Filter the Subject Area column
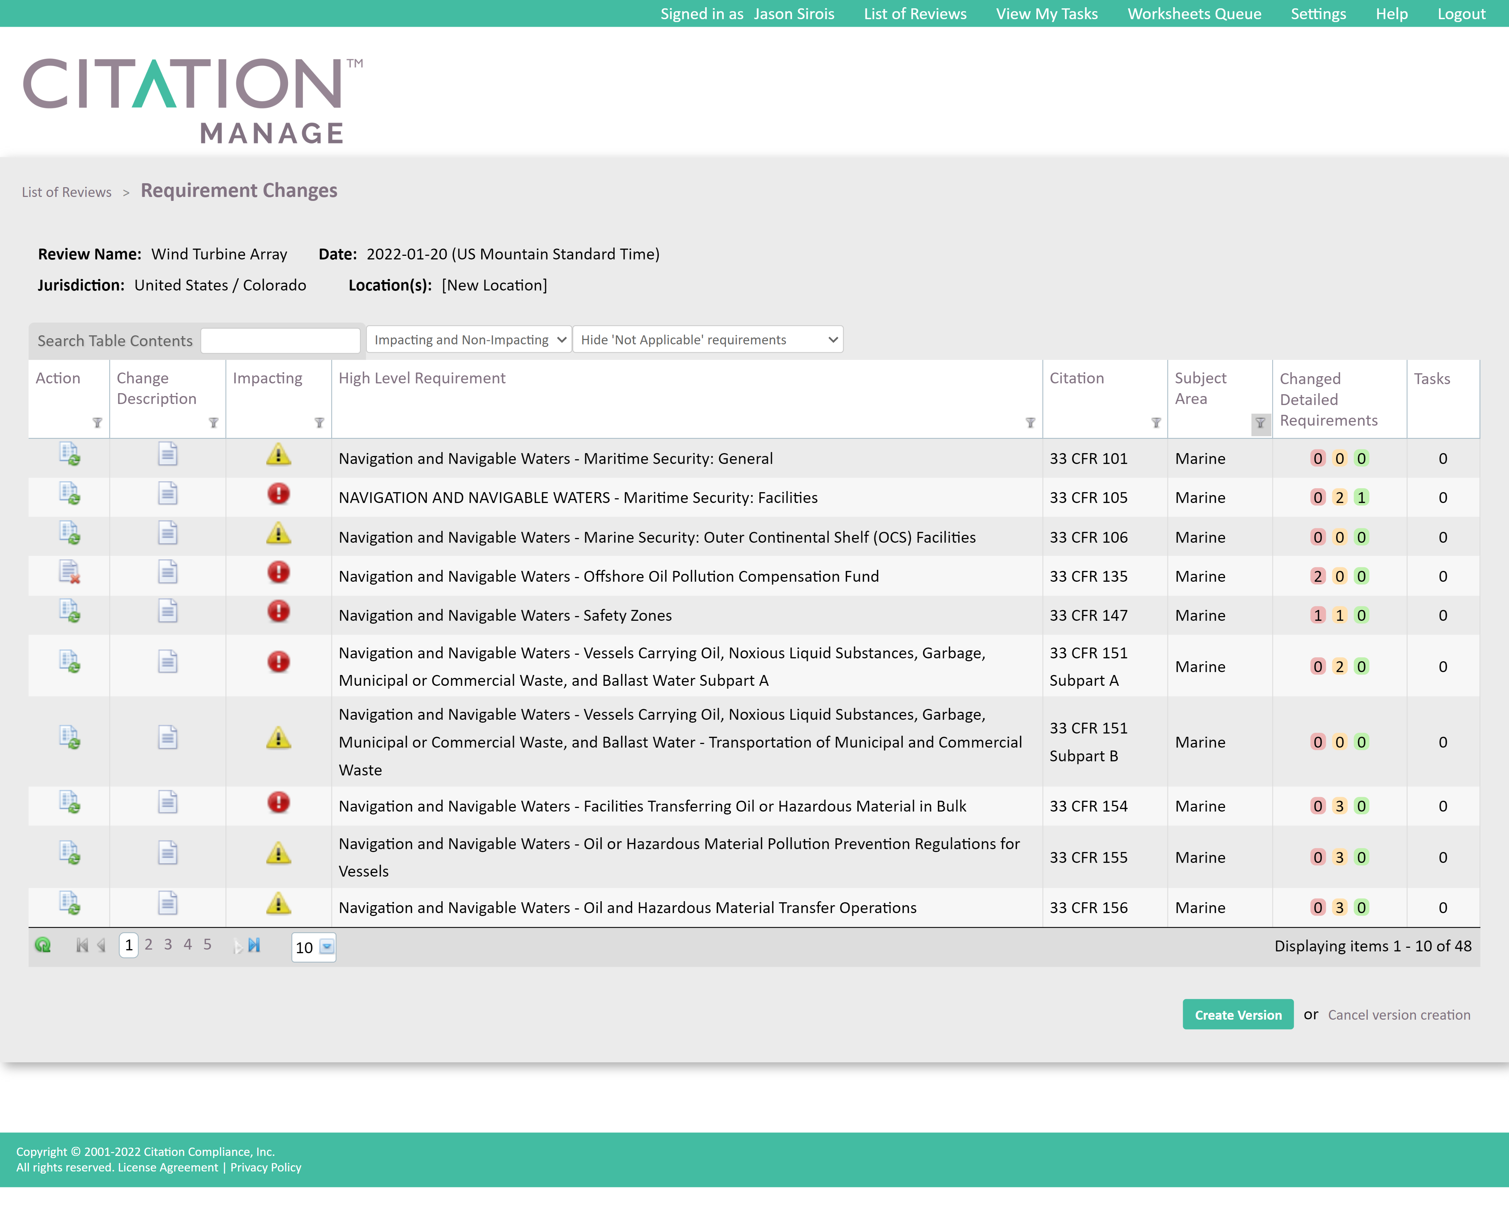The image size is (1509, 1213). (1260, 423)
